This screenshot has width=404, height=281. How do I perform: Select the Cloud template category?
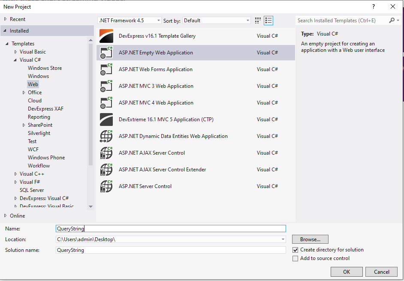(x=35, y=101)
